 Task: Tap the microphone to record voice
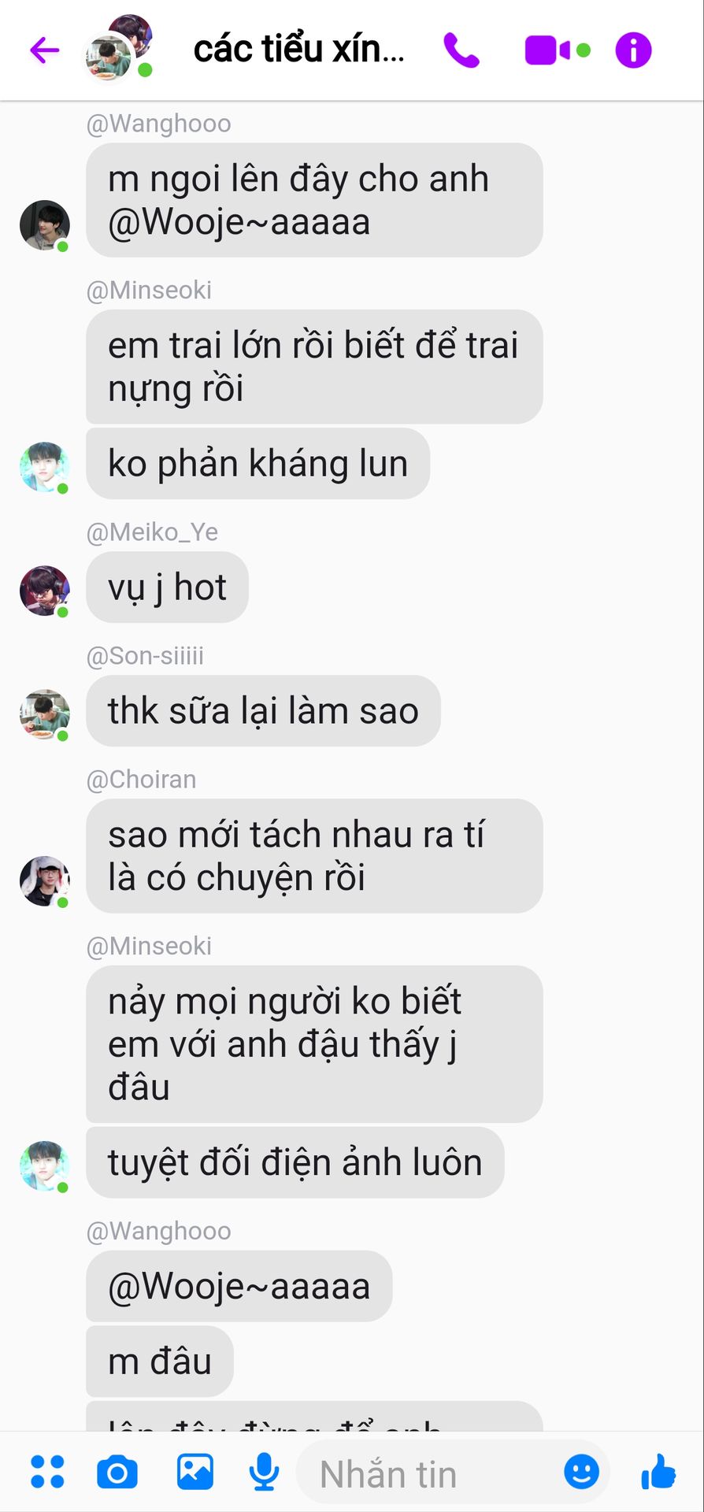(265, 1472)
